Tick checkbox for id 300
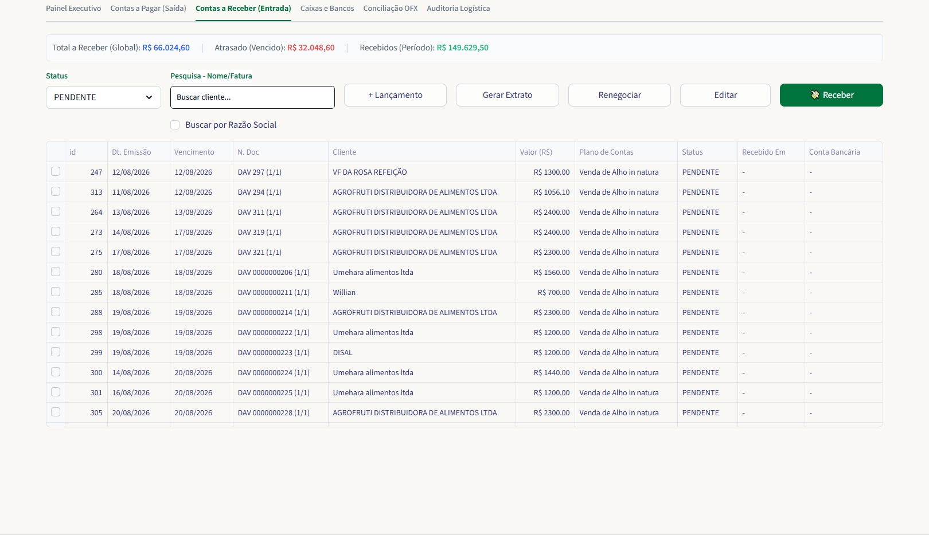 [56, 372]
